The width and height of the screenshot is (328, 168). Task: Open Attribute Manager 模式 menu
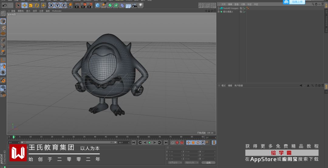tap(224, 86)
